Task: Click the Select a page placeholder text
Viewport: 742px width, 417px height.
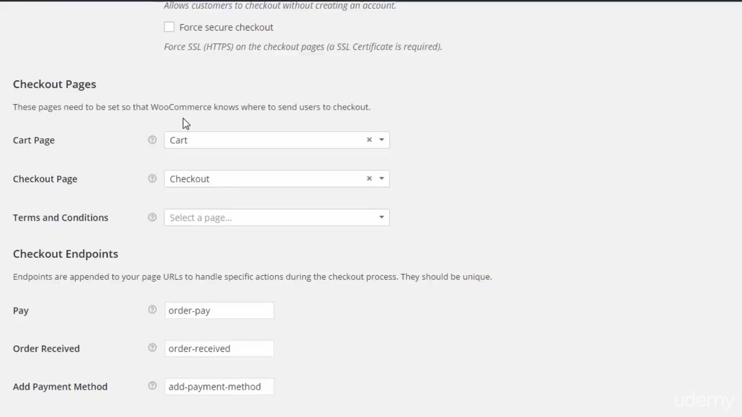Action: tap(201, 218)
